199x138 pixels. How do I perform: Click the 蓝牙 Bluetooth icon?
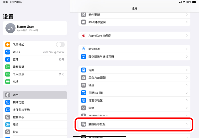(8, 59)
